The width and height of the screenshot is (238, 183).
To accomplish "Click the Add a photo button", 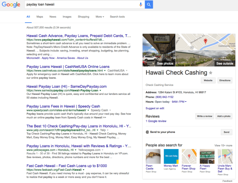I will (x=224, y=116).
